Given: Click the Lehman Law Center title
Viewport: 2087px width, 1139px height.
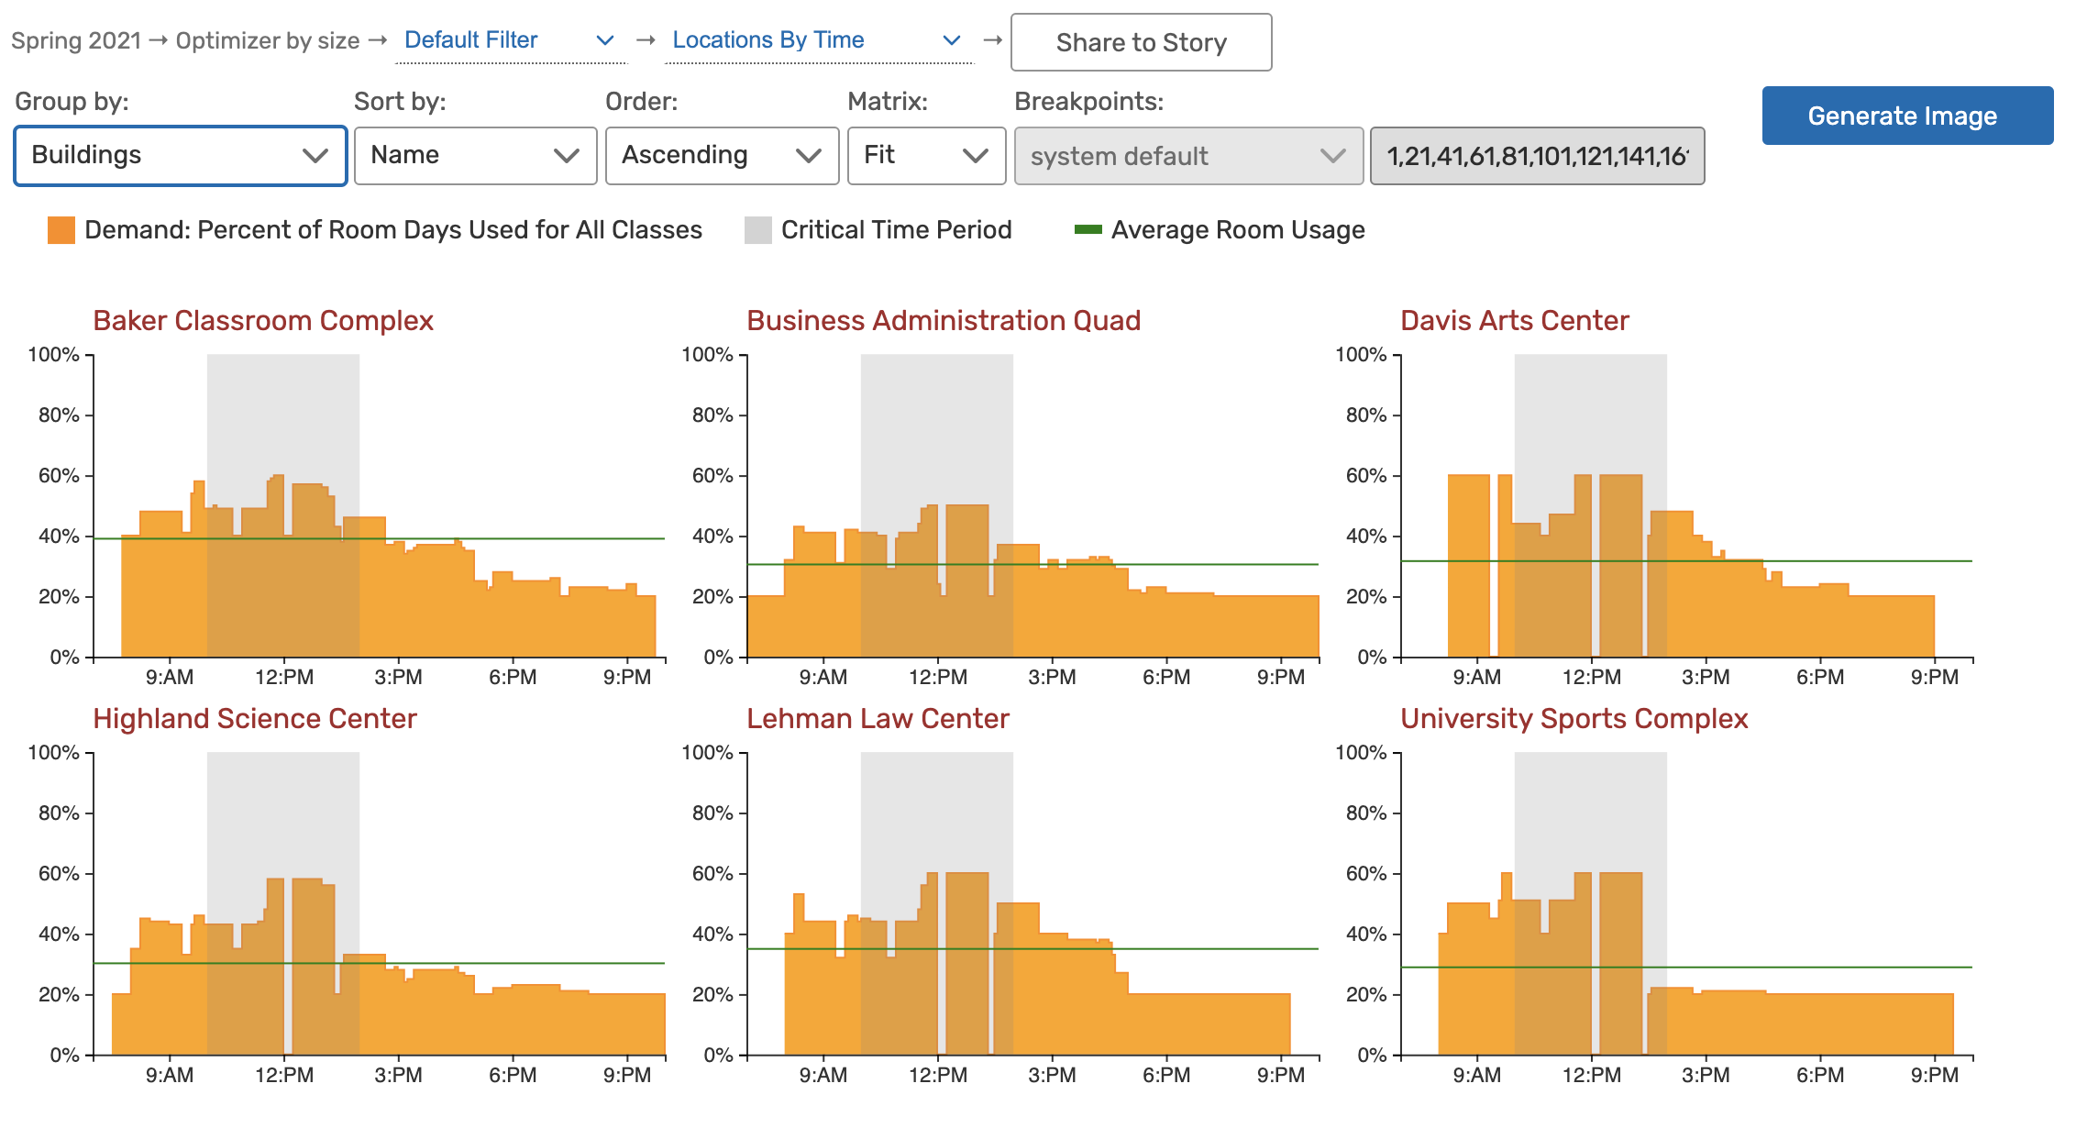Looking at the screenshot, I should point(878,718).
